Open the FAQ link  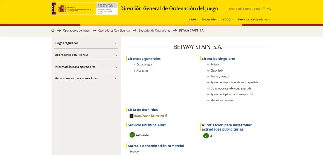(x=269, y=9)
